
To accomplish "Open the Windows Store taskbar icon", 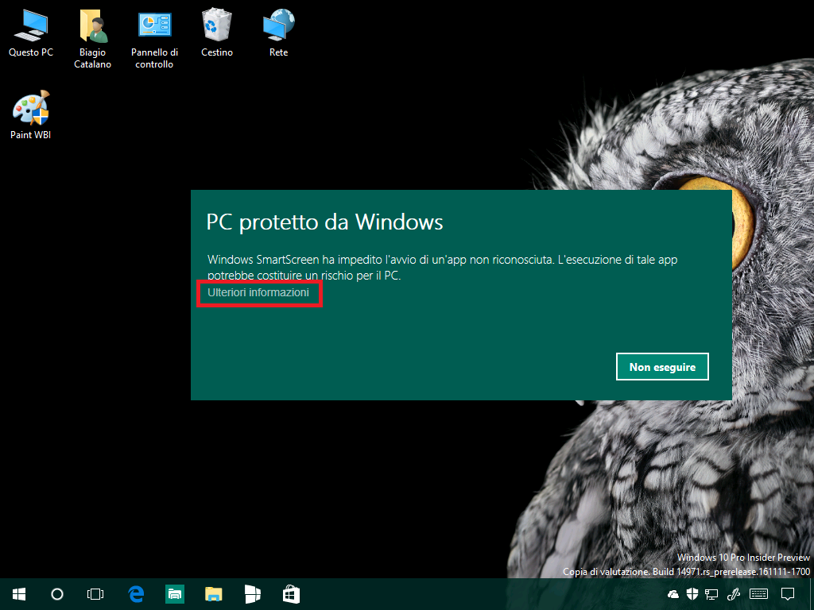I will point(291,594).
